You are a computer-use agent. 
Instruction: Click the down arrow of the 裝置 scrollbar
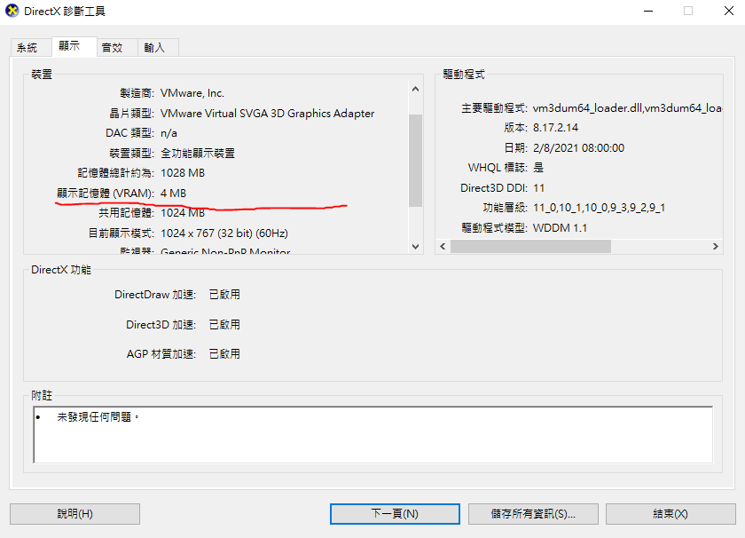pos(415,247)
